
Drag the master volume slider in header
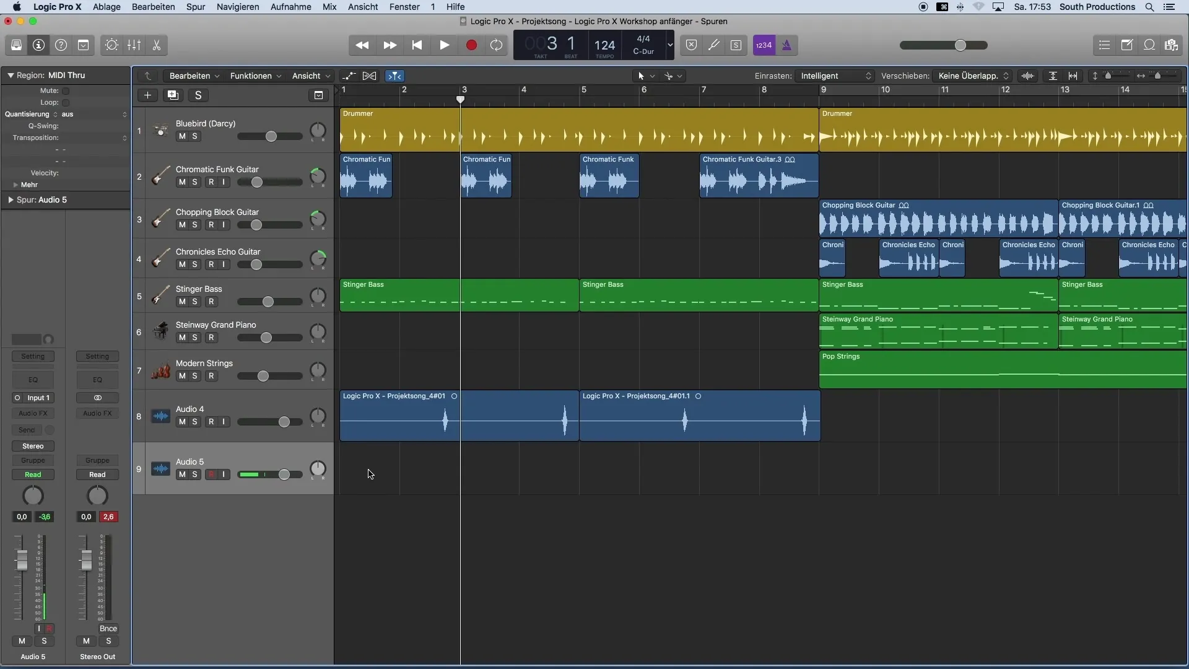[960, 45]
